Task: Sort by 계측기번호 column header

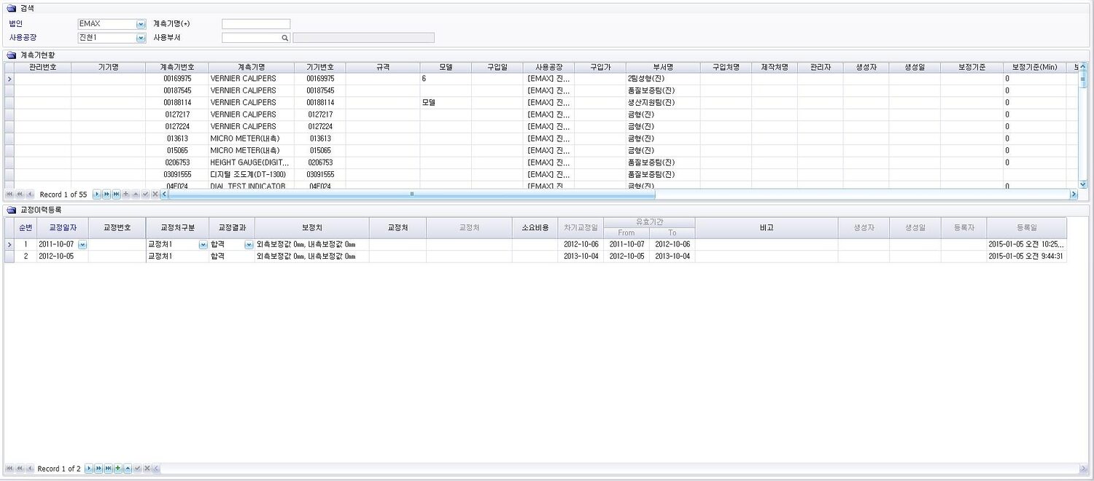Action: click(177, 67)
